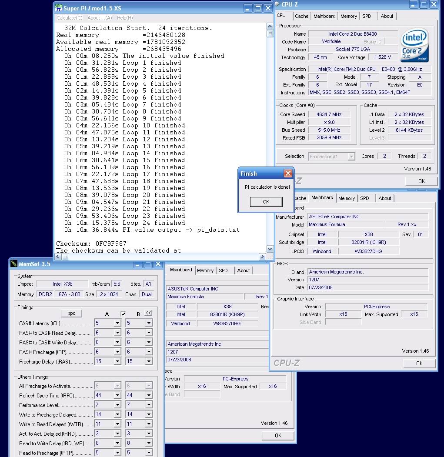This screenshot has width=444, height=457.
Task: Expand Act. to Act. Delayed (tRRD) B dropdown
Action: [x=149, y=434]
